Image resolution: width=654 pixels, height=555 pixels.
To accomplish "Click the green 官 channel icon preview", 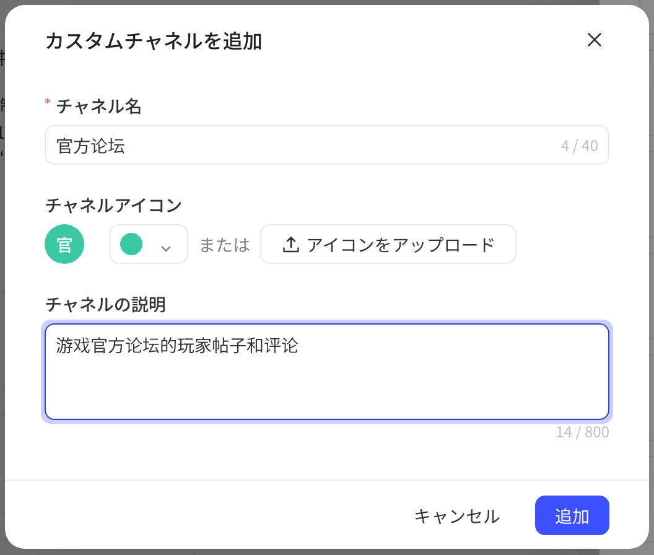I will pyautogui.click(x=64, y=244).
